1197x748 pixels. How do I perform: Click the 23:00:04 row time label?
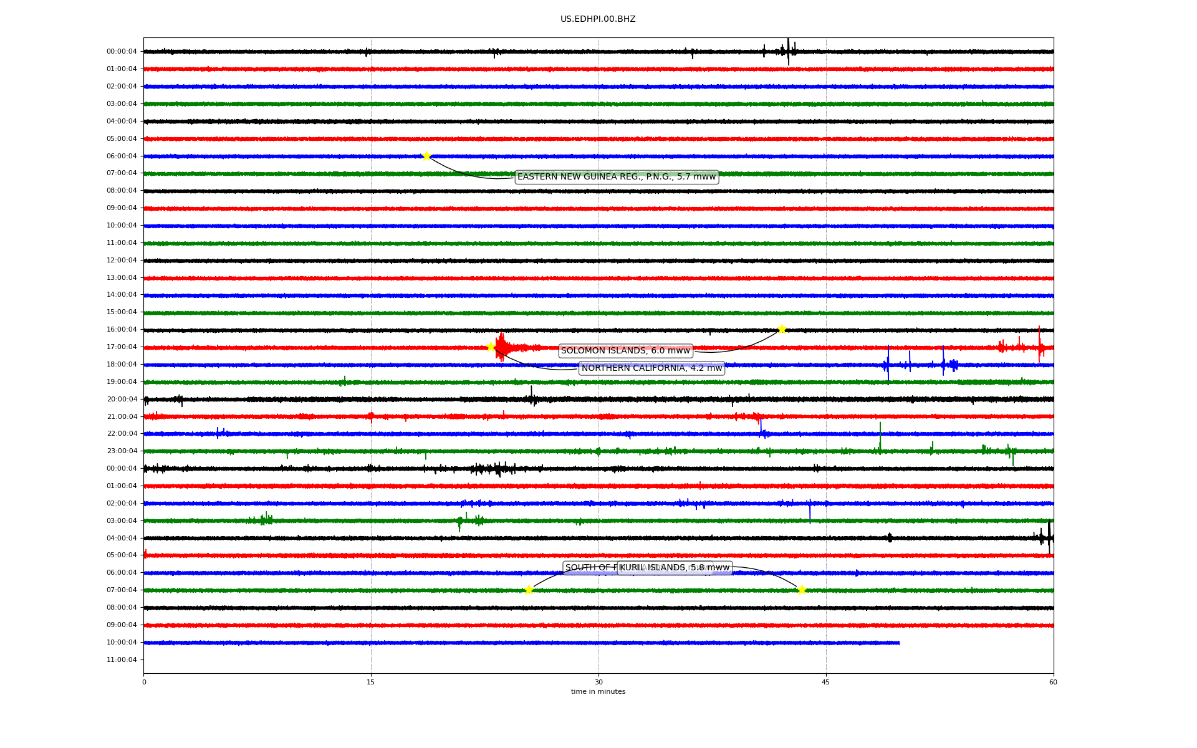(122, 451)
